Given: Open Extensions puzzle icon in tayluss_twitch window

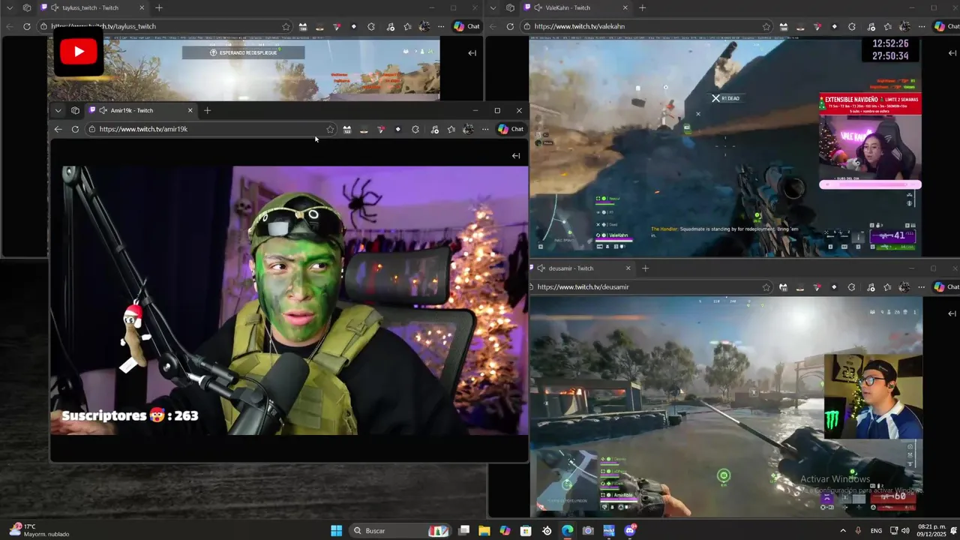Looking at the screenshot, I should 371,26.
